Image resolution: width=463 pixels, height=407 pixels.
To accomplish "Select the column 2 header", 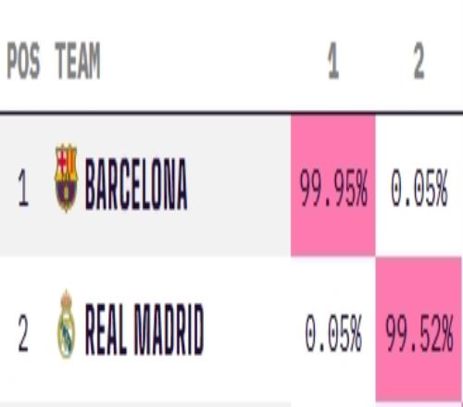I will pyautogui.click(x=419, y=61).
